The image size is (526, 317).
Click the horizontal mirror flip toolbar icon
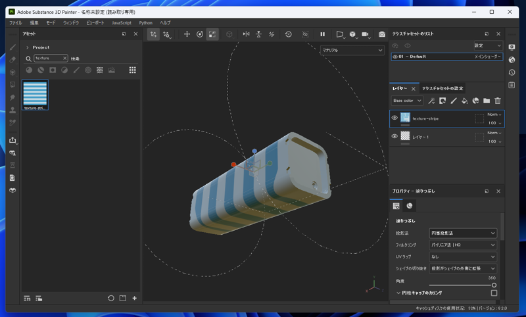[x=246, y=34]
